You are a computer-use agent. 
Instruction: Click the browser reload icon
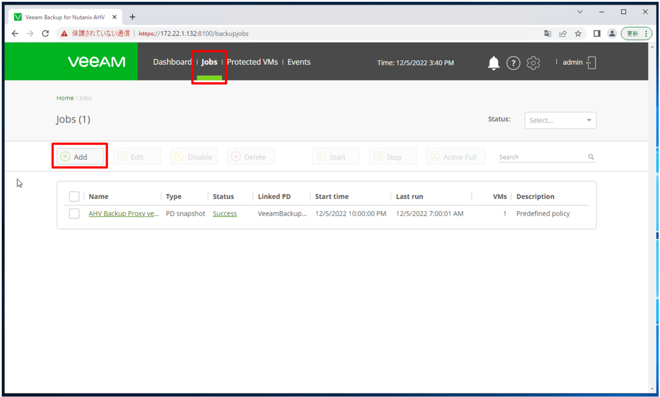(x=46, y=33)
